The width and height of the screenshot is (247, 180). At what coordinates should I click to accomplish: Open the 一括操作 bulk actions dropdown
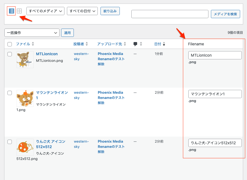pos(32,33)
